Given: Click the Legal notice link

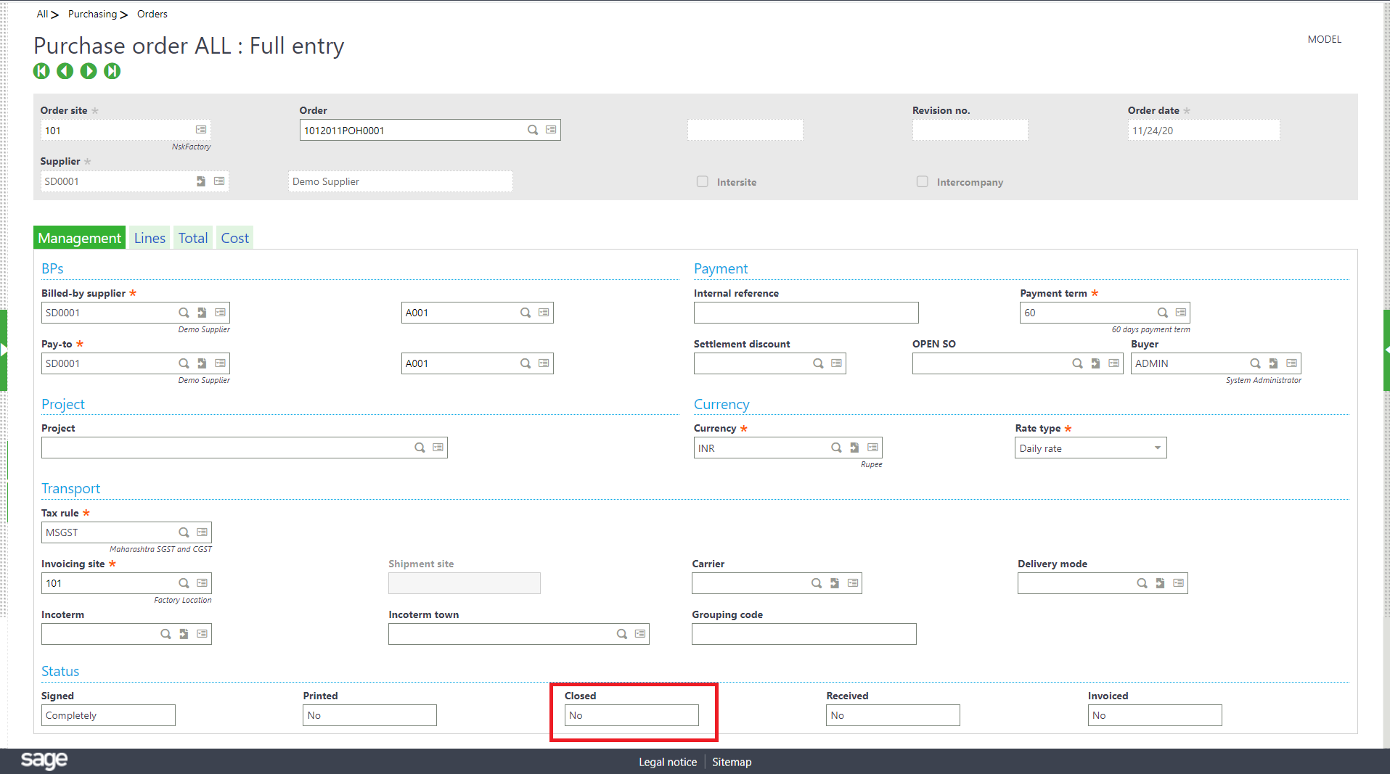Looking at the screenshot, I should (667, 762).
